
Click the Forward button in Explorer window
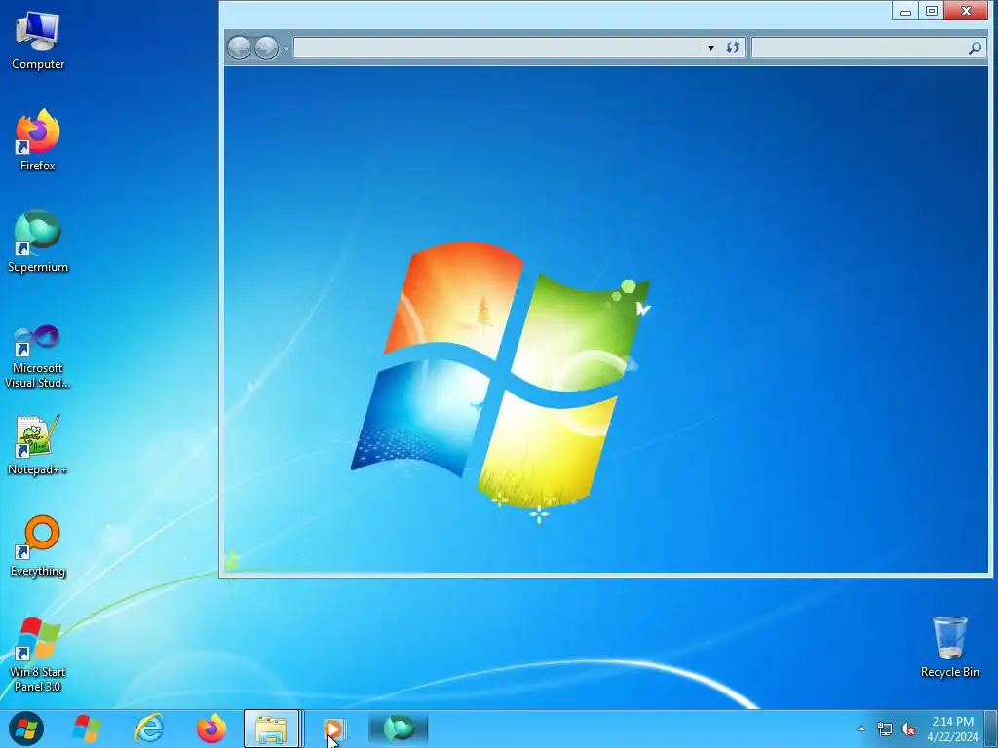point(267,48)
